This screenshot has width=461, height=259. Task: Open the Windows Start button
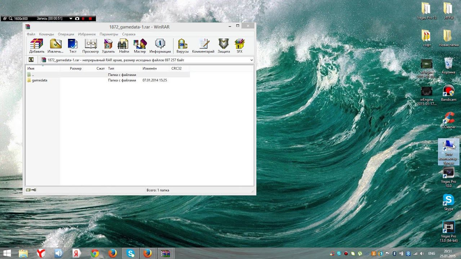7,253
